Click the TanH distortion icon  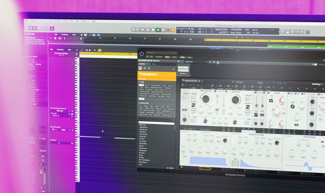coord(292,107)
